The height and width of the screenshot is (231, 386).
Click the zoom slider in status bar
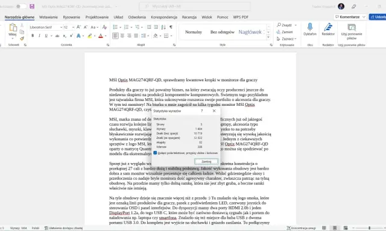(x=369, y=228)
